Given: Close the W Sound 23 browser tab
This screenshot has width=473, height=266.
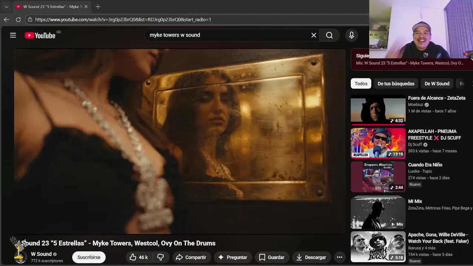Looking at the screenshot, I should coord(86,7).
